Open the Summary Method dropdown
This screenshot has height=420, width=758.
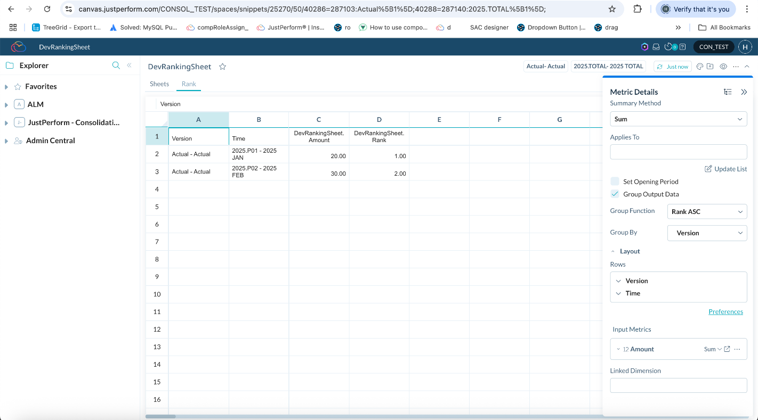tap(678, 119)
